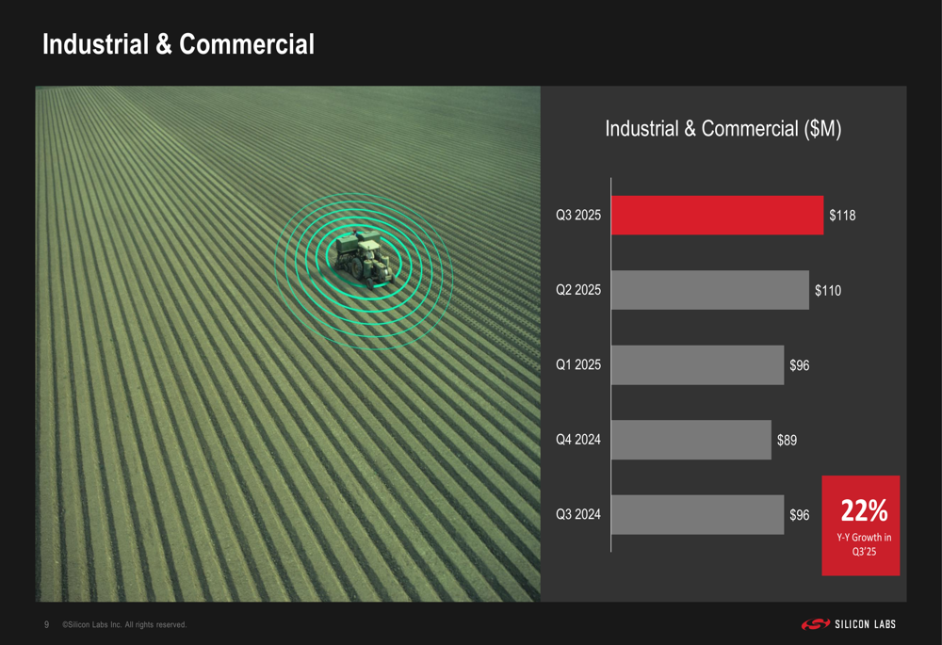Click the $96 label beside Q1 2025 bar
This screenshot has height=645, width=942.
point(799,365)
